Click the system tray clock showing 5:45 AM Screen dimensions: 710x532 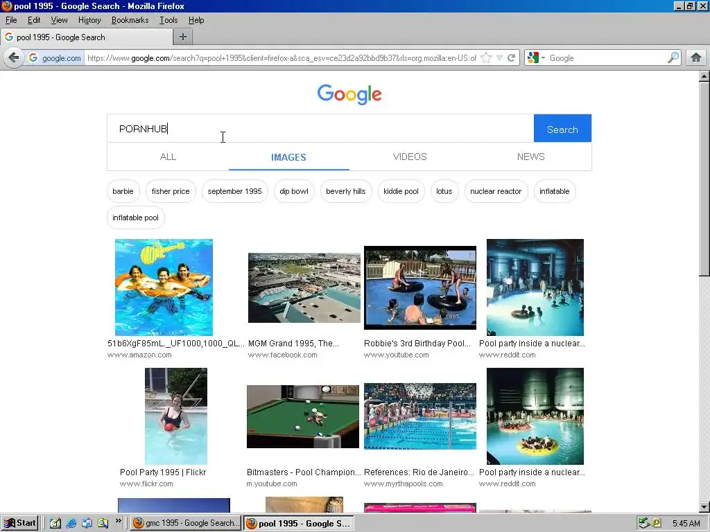(x=686, y=524)
